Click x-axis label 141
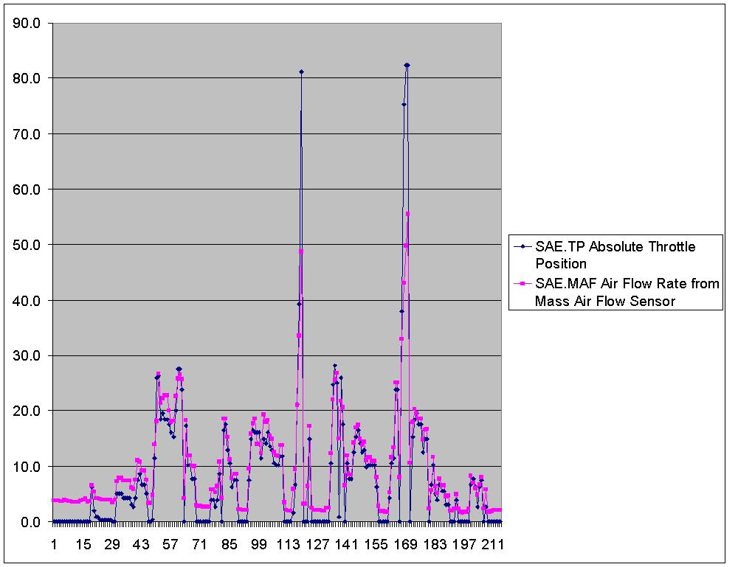This screenshot has width=738, height=567. [346, 544]
